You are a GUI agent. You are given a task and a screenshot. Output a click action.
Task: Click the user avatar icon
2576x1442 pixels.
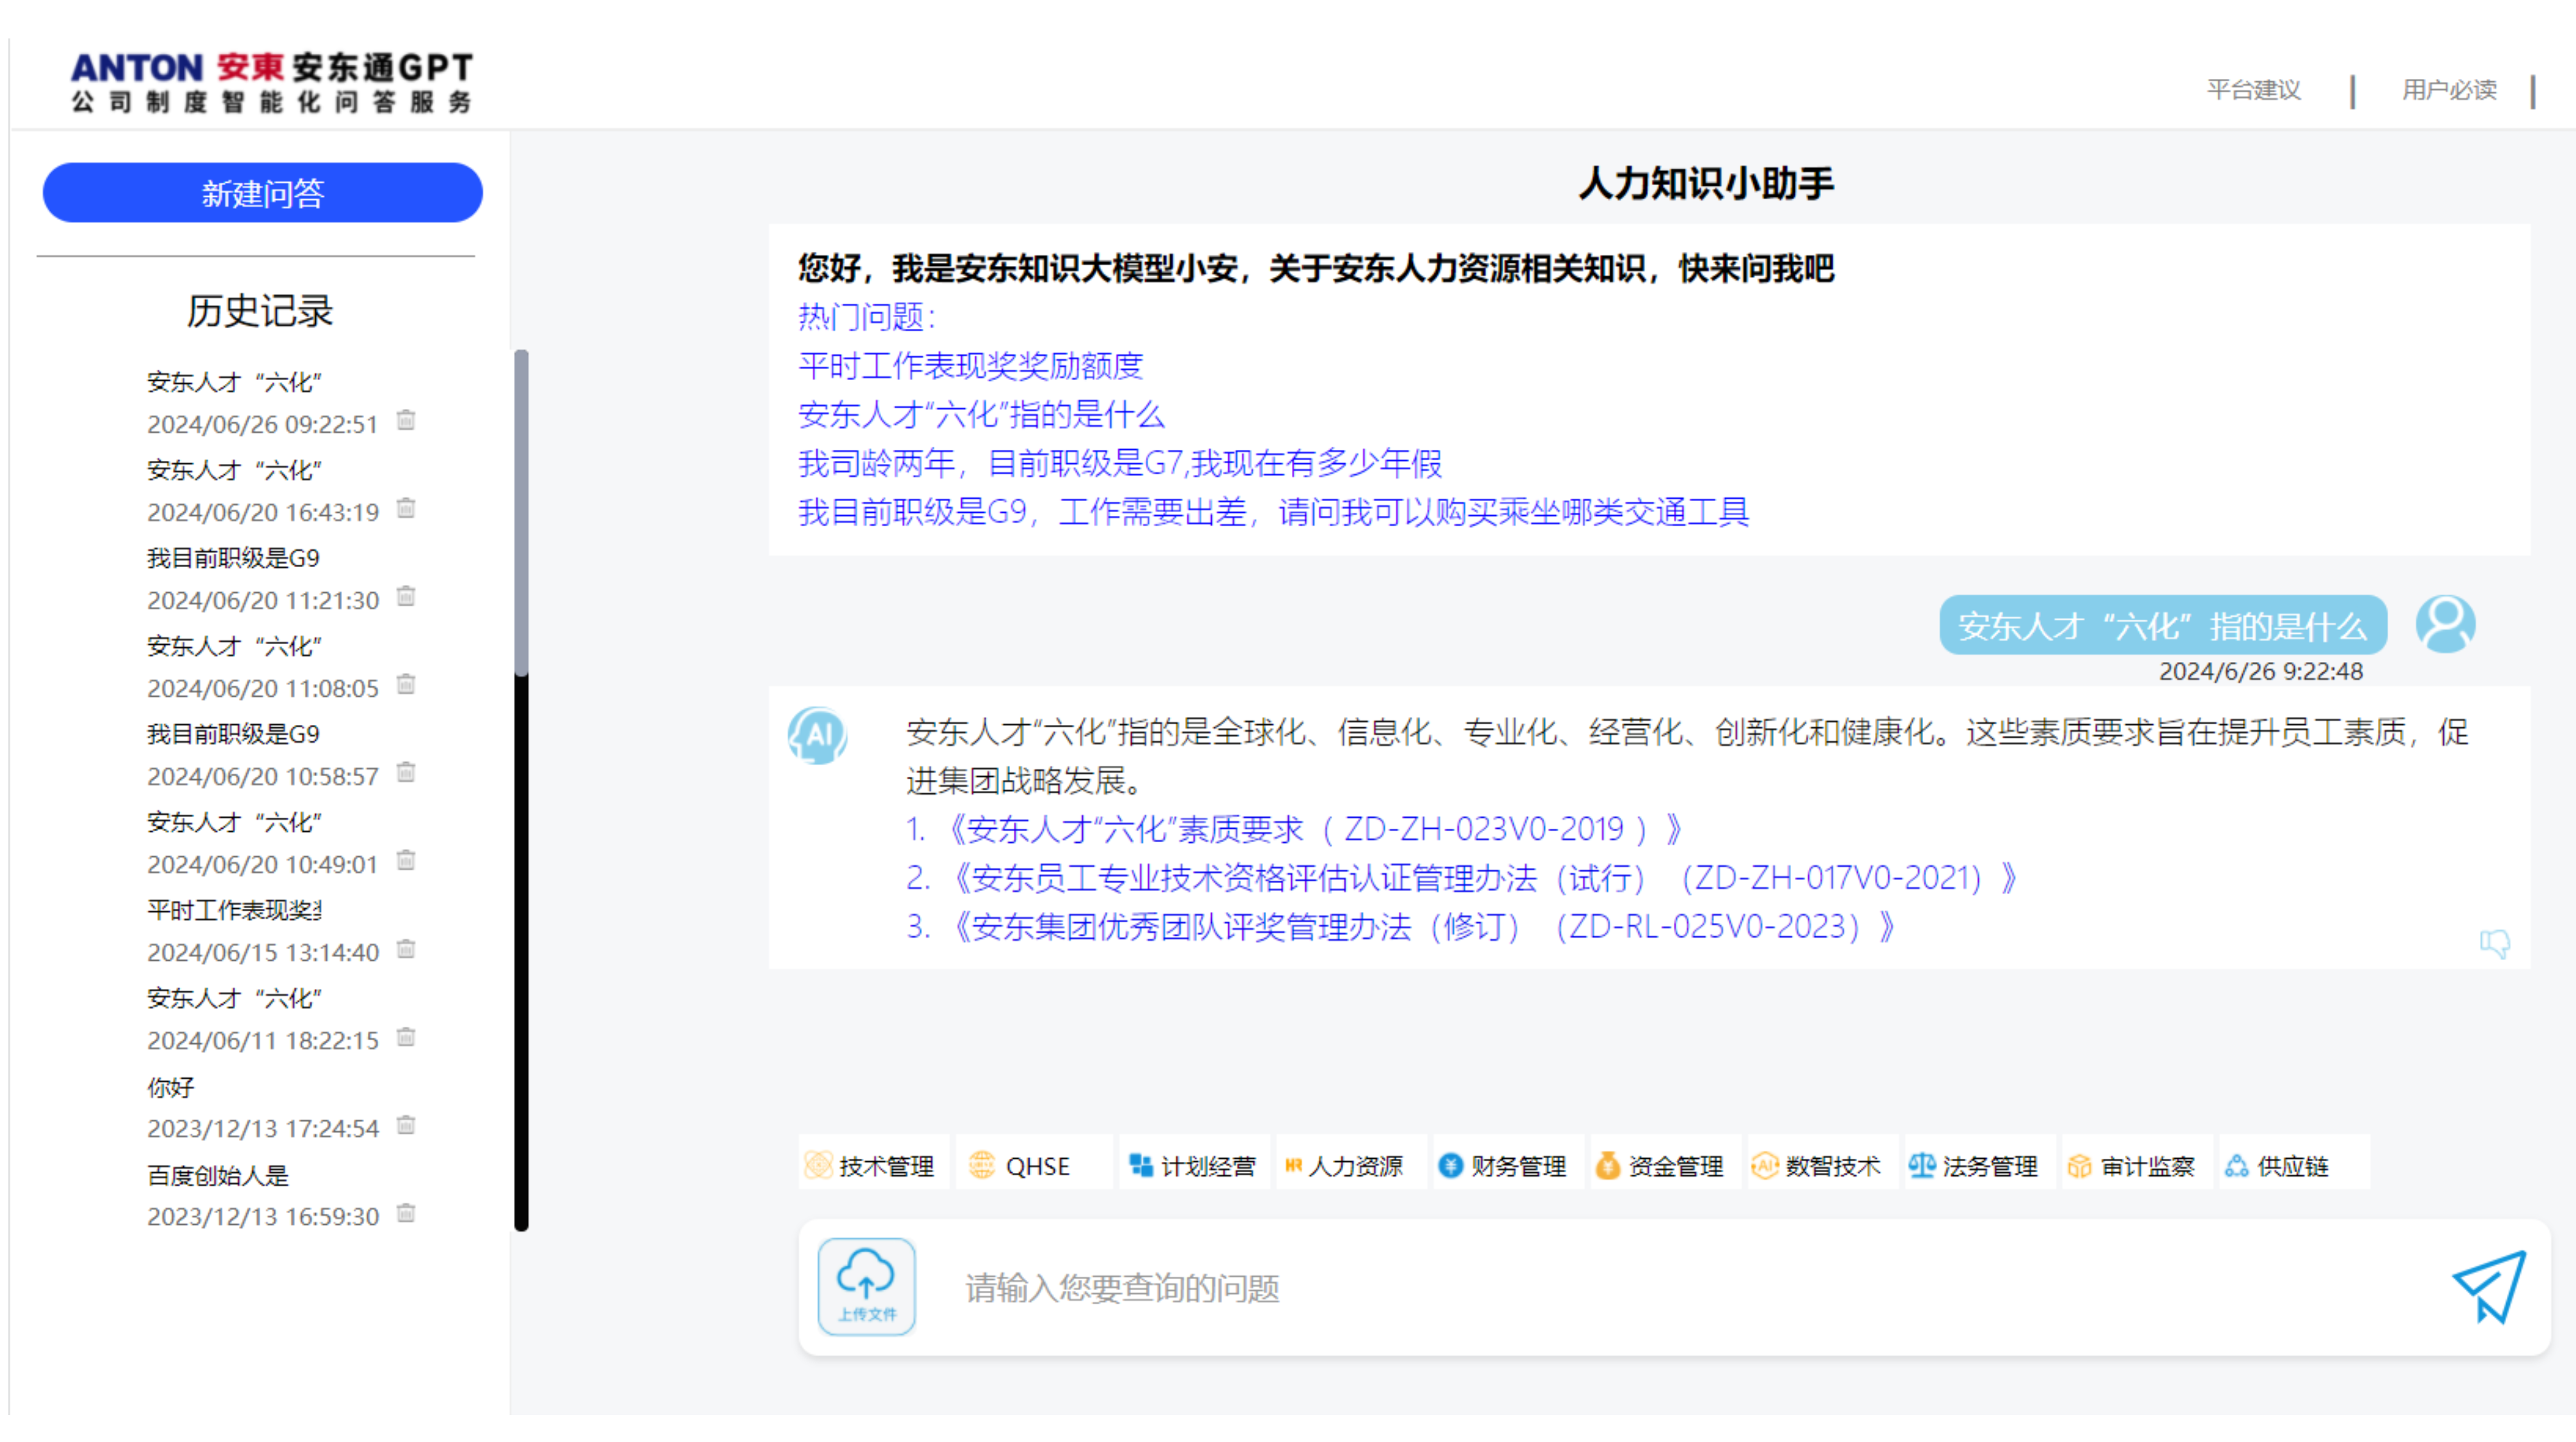[2445, 624]
